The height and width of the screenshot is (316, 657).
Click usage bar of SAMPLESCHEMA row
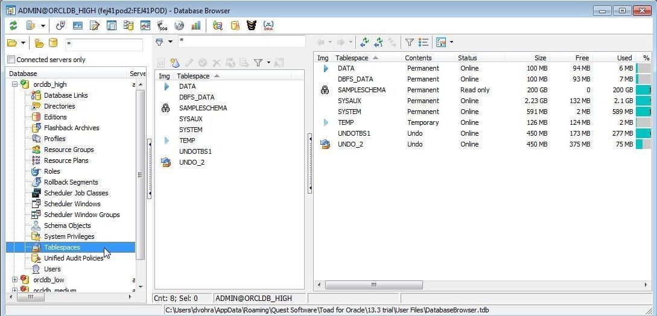[644, 90]
